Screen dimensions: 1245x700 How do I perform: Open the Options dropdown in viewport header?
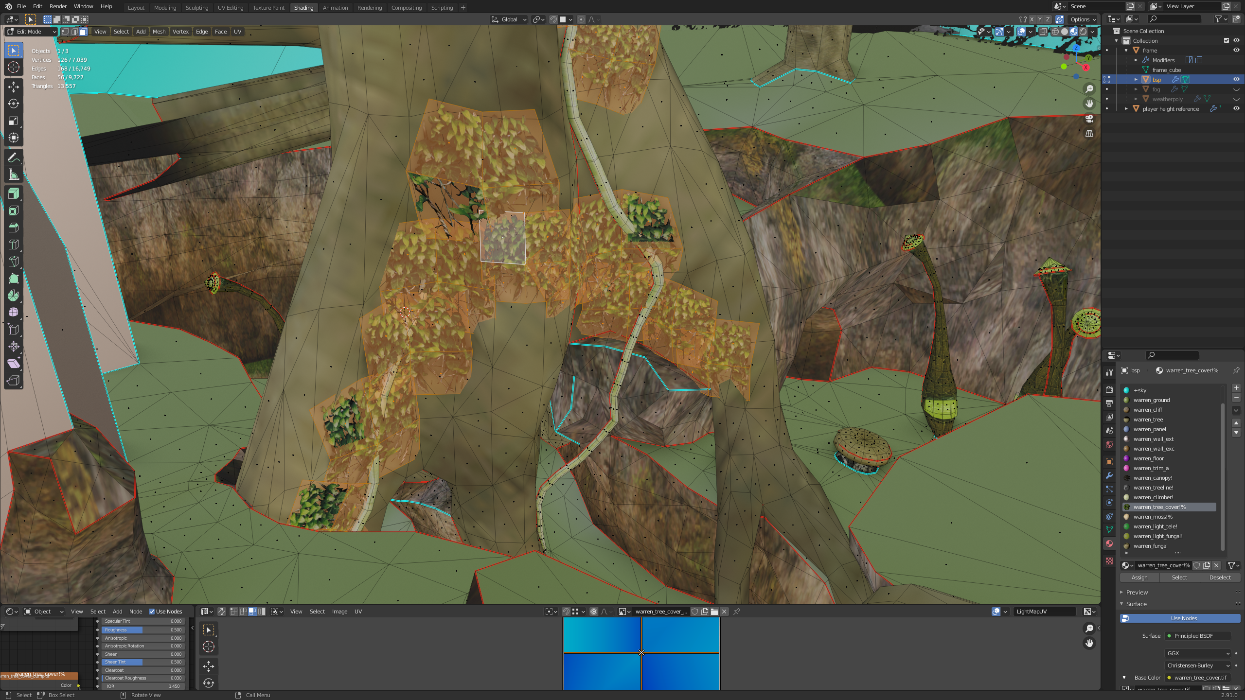click(1083, 19)
